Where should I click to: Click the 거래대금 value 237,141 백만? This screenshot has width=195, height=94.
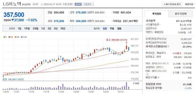click(130, 21)
